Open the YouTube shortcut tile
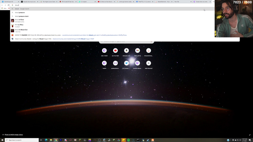 (x=115, y=52)
